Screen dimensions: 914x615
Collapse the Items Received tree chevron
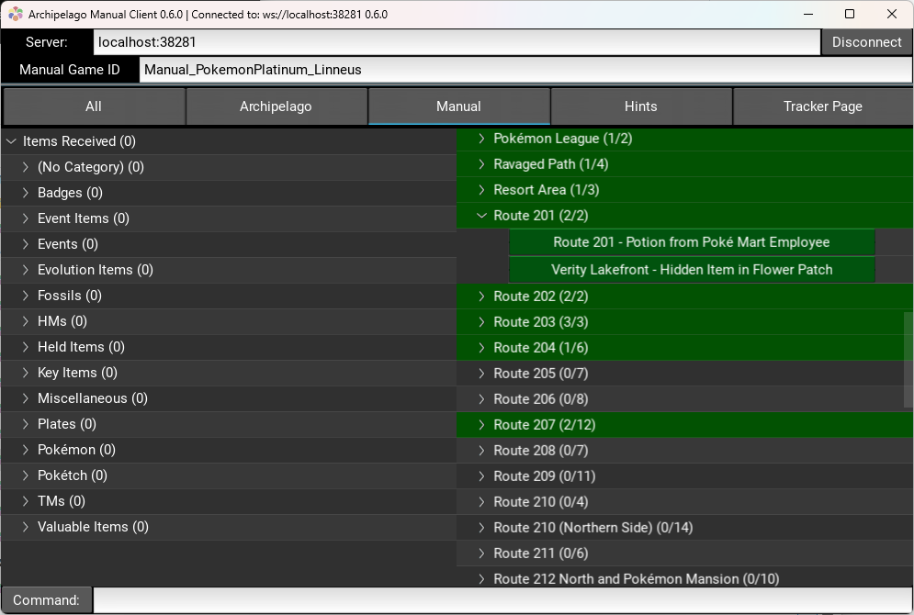click(11, 141)
